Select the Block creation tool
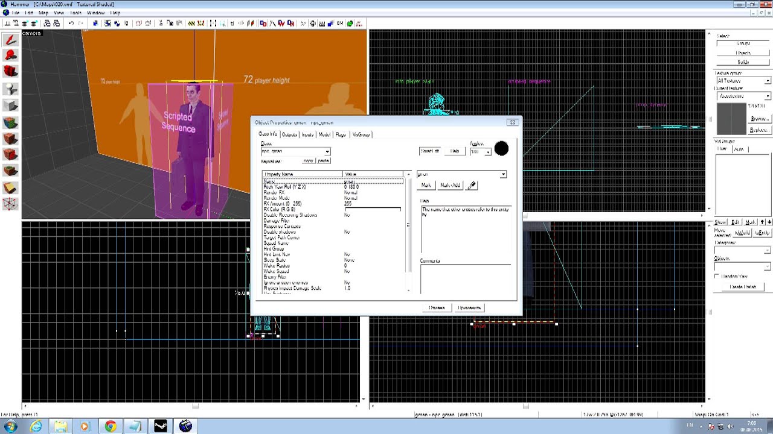The image size is (773, 434). coord(10,105)
